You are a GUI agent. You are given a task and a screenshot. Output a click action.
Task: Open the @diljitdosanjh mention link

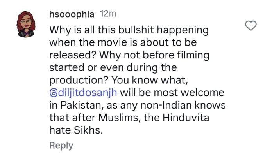(83, 93)
